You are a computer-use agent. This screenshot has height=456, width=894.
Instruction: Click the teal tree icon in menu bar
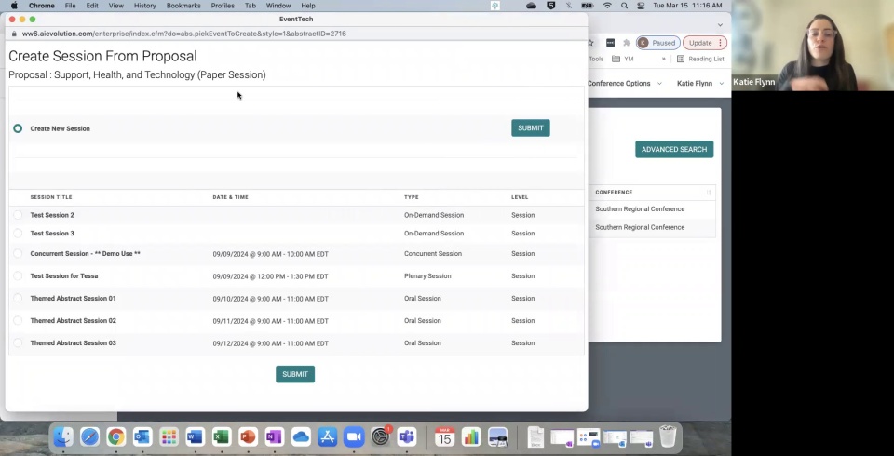point(494,6)
